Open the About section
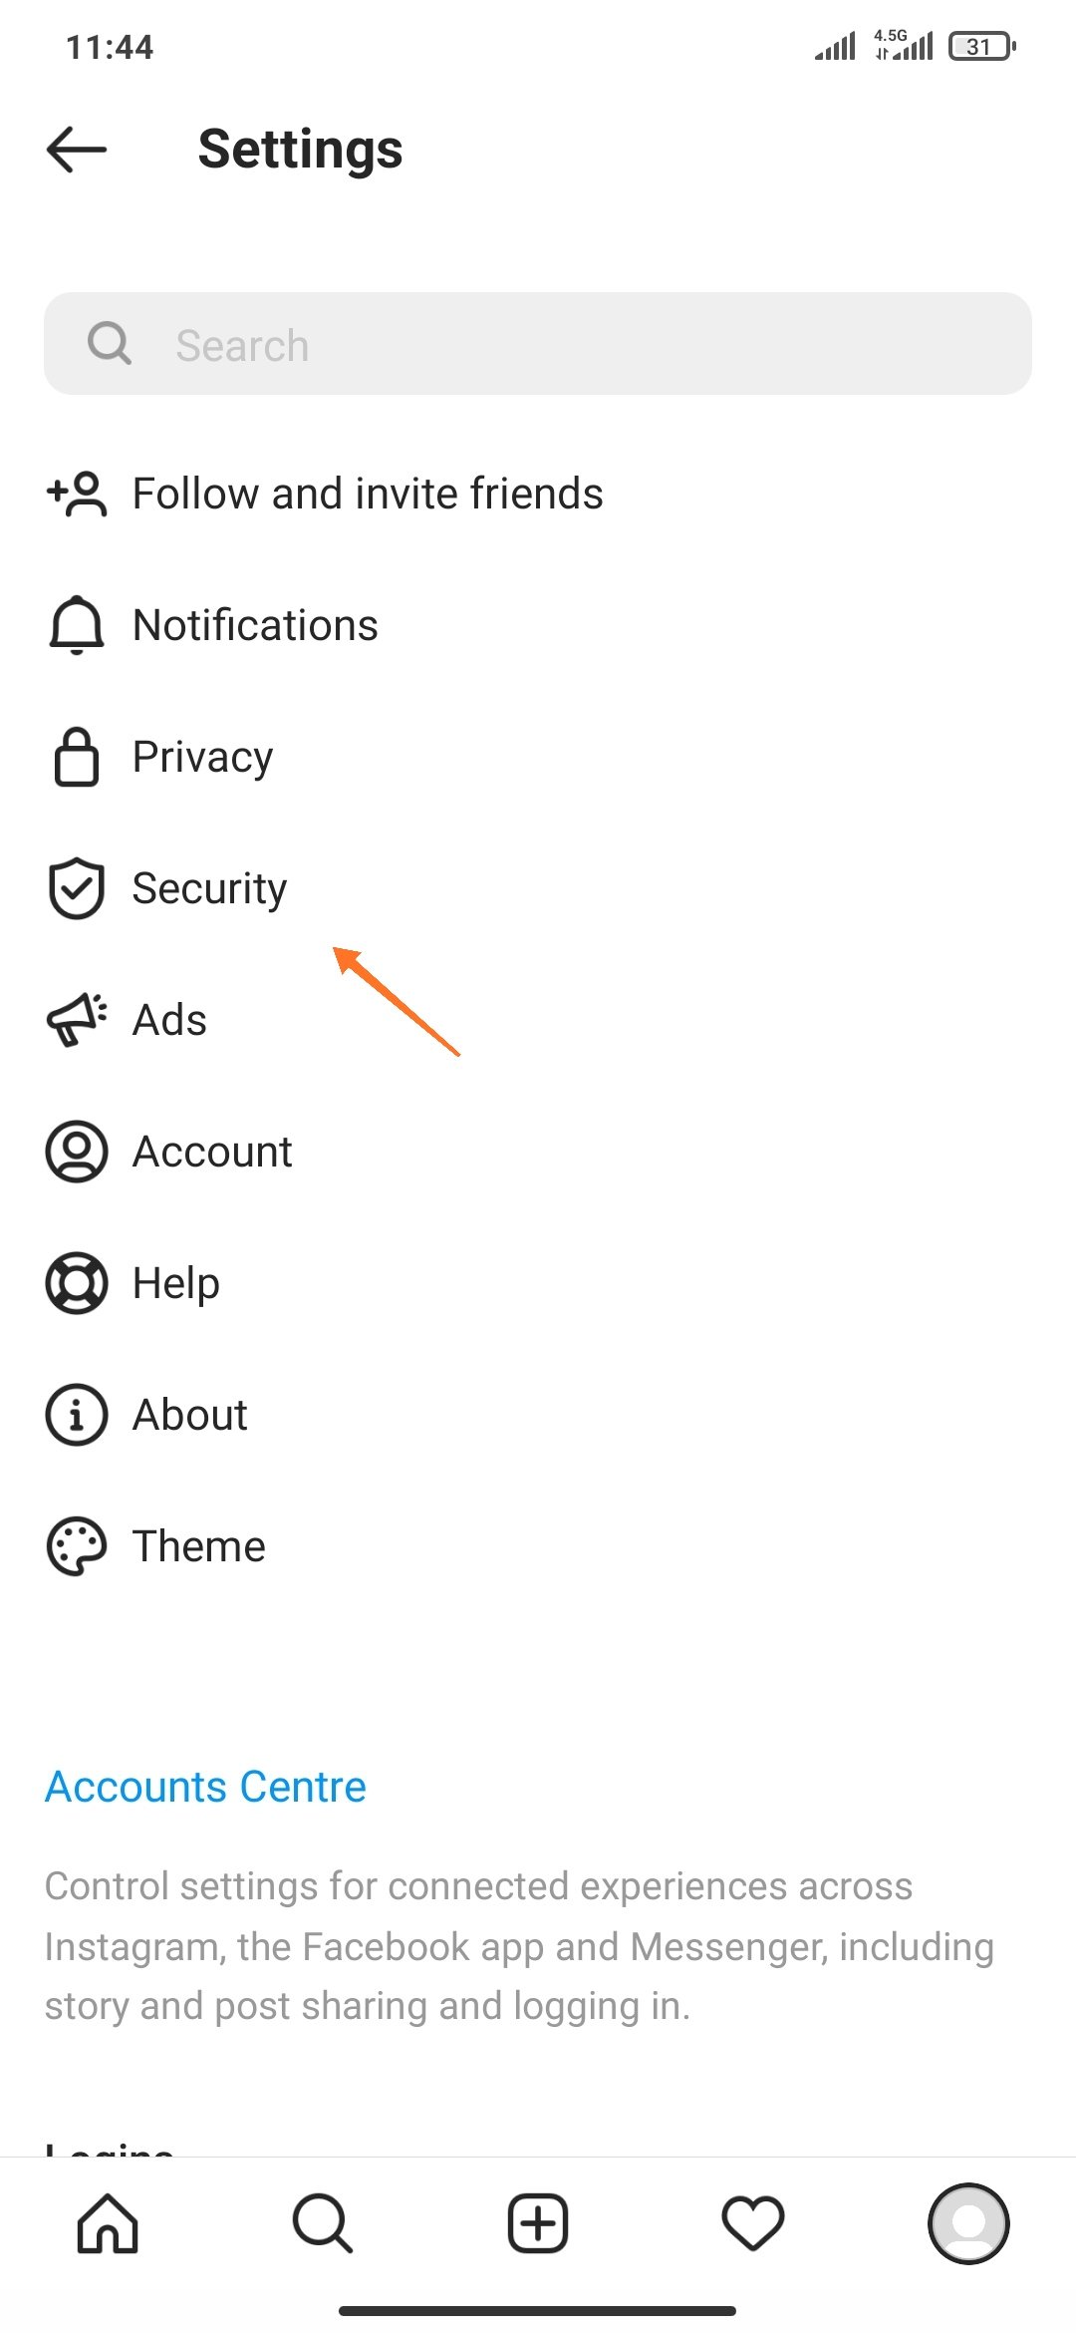Viewport: 1076px width, 2333px height. click(x=190, y=1415)
